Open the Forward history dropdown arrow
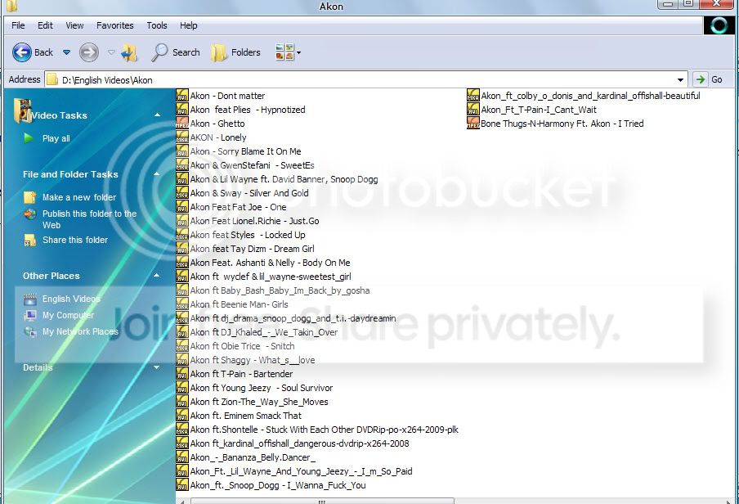The height and width of the screenshot is (504, 739). tap(111, 52)
